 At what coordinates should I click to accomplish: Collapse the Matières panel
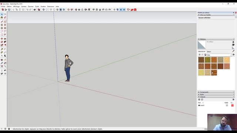(x=216, y=39)
